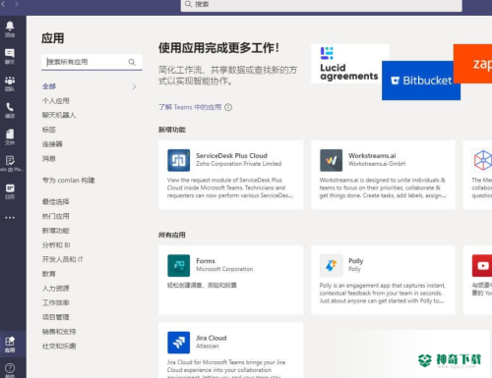Open the Jira Cloud app card
The width and height of the screenshot is (492, 378).
(x=230, y=351)
